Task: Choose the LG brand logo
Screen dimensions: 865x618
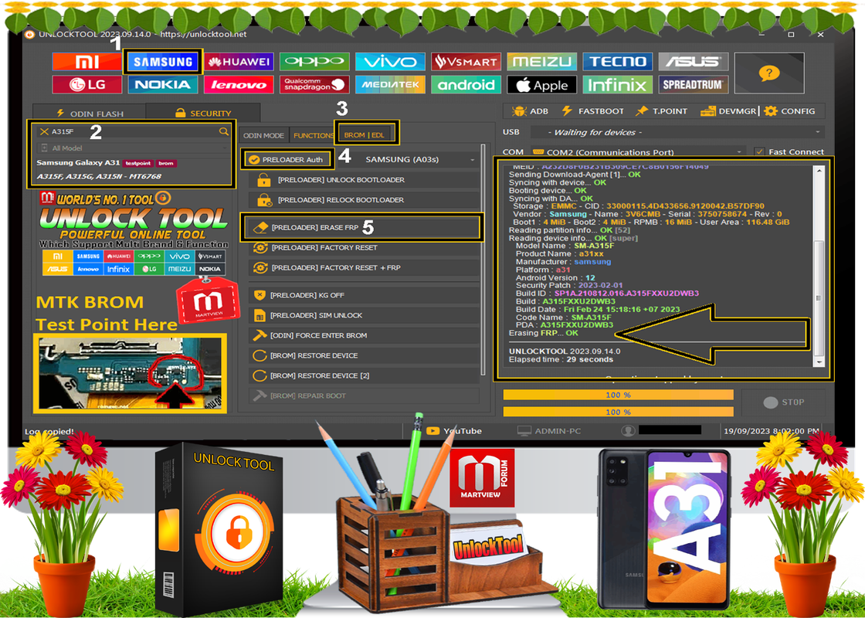Action: (86, 84)
